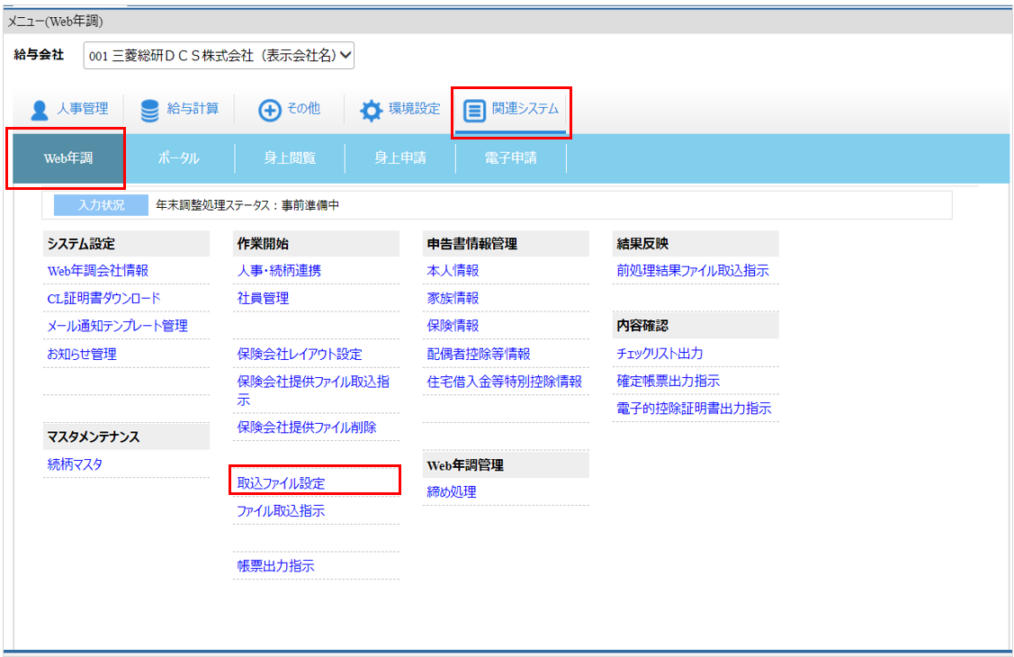Click the CL証明書ダウンロード link
1014x657 pixels.
pyautogui.click(x=103, y=299)
